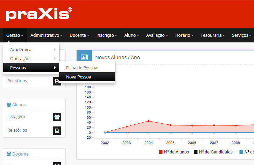Click the Alunos people icon in the header
This screenshot has height=165, width=254.
[9, 105]
